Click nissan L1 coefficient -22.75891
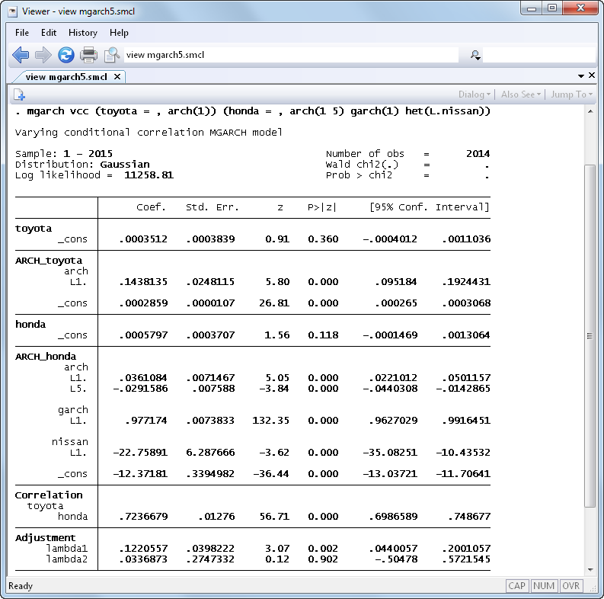The width and height of the screenshot is (604, 599). pyautogui.click(x=140, y=453)
